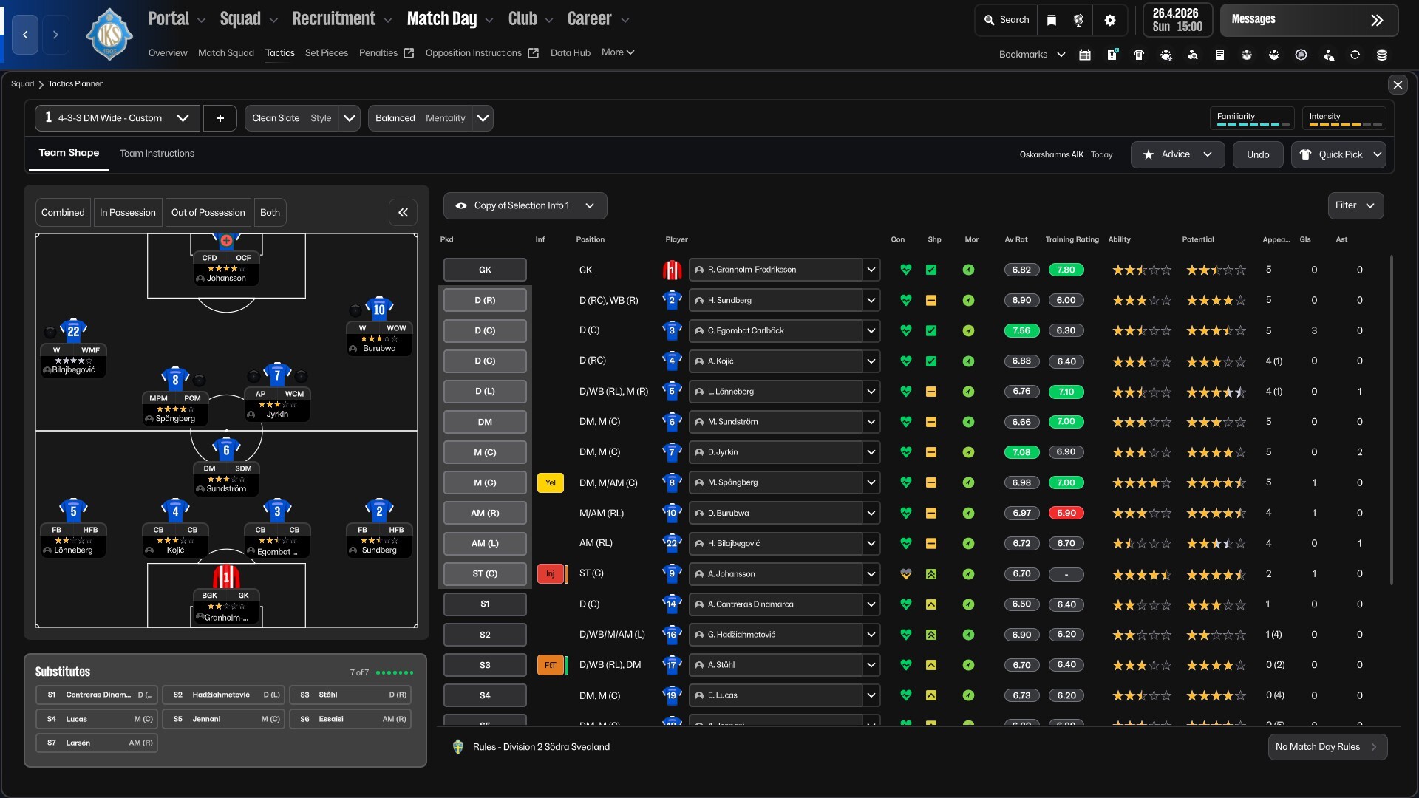This screenshot has width=1419, height=798.
Task: Toggle the eye icon on Copy of Selection Info
Action: click(x=461, y=206)
